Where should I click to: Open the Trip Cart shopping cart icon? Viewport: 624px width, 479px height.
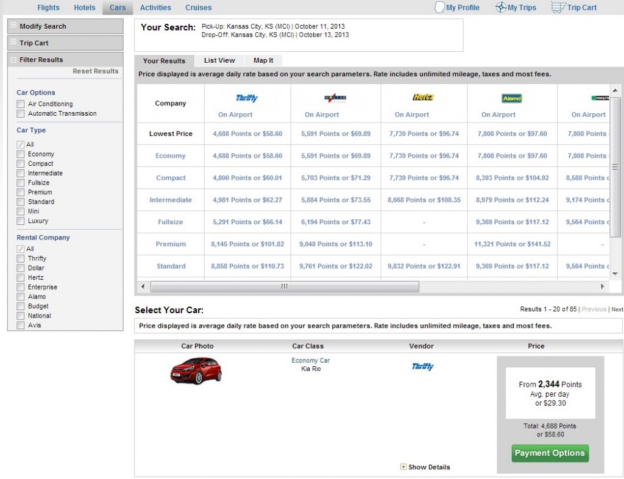coord(558,7)
